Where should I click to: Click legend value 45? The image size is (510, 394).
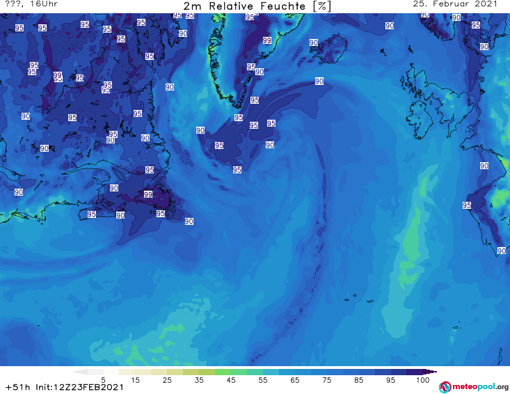[231, 380]
